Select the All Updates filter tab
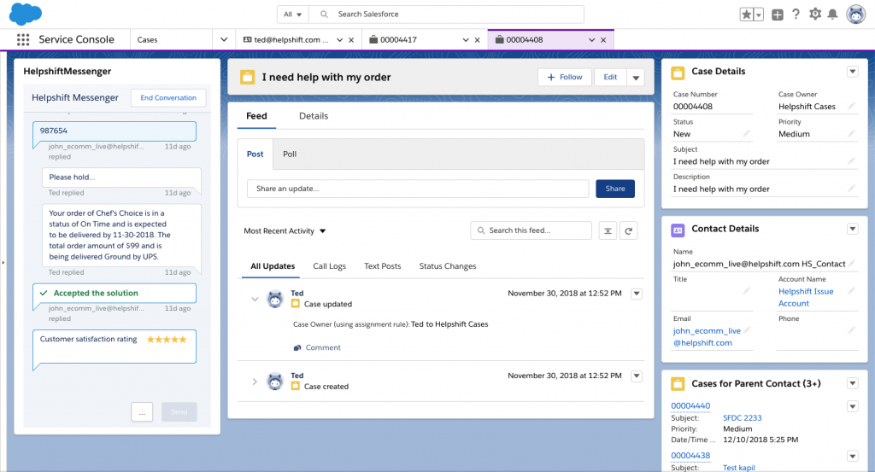The image size is (875, 472). coord(273,266)
